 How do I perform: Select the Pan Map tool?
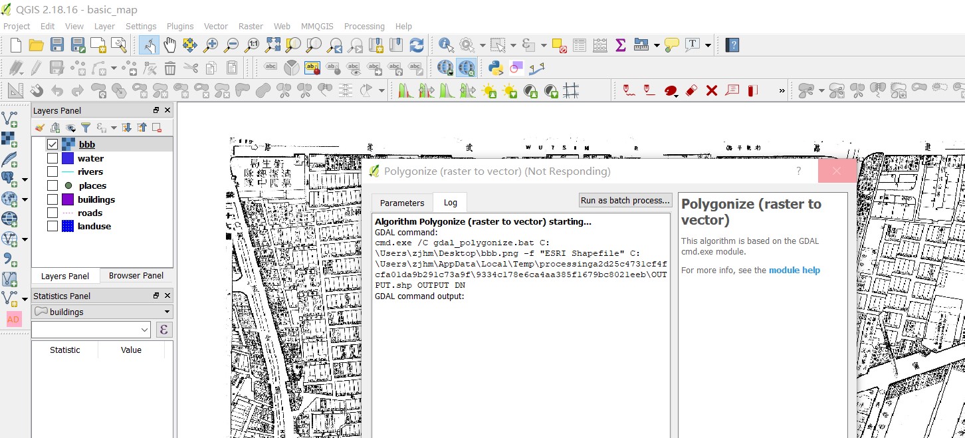pyautogui.click(x=169, y=45)
